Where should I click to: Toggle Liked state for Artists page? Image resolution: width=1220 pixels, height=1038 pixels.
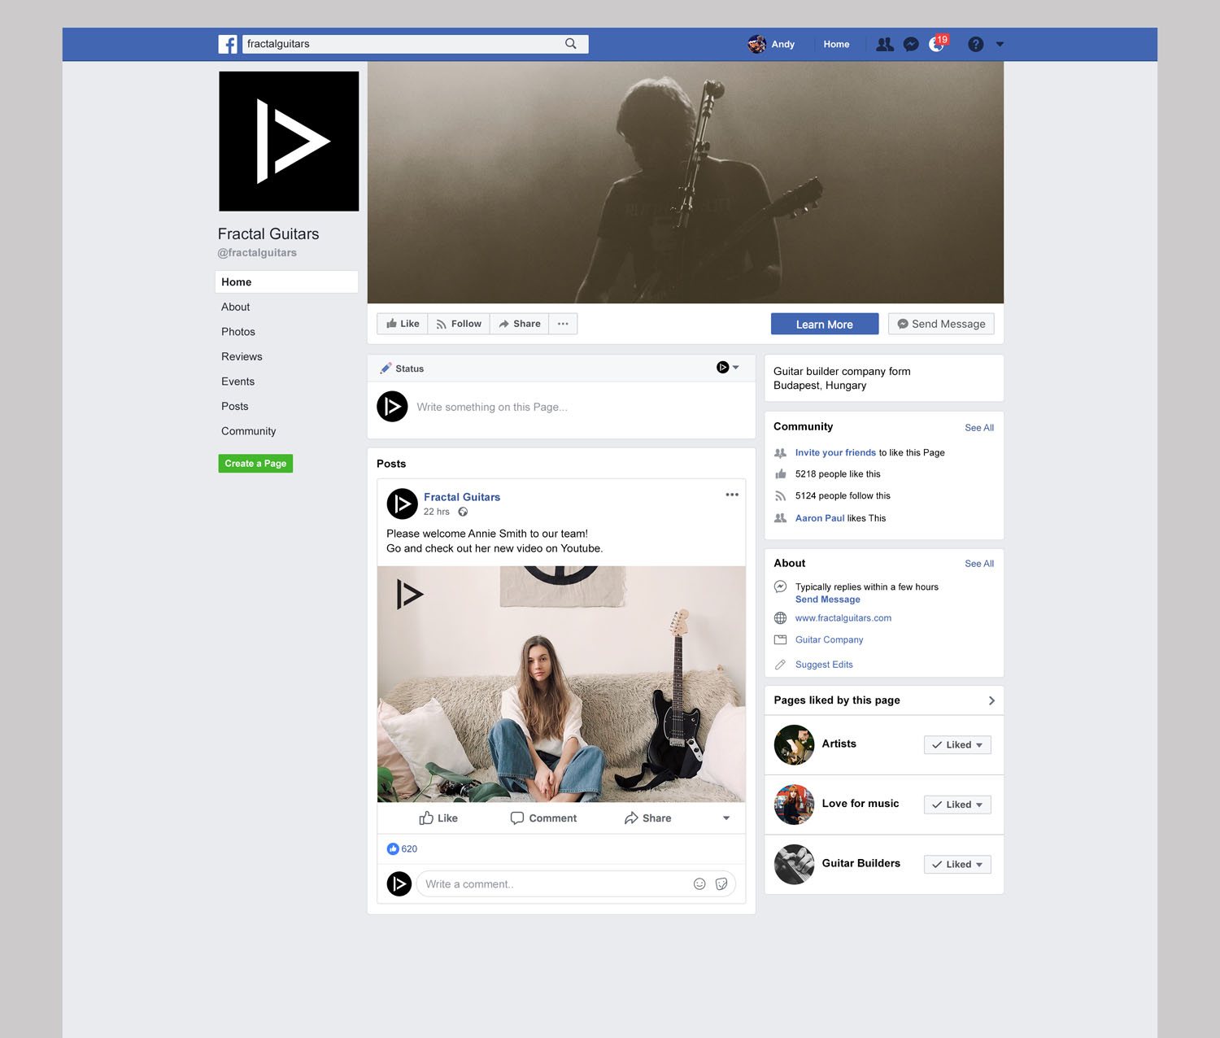[957, 745]
